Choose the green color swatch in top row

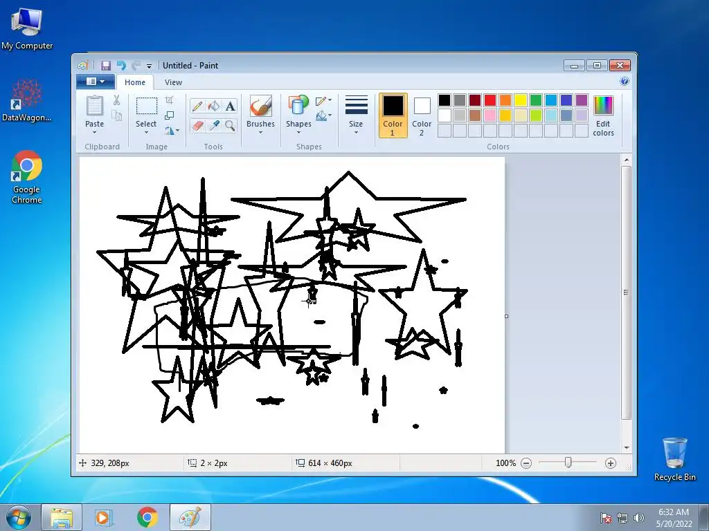536,100
